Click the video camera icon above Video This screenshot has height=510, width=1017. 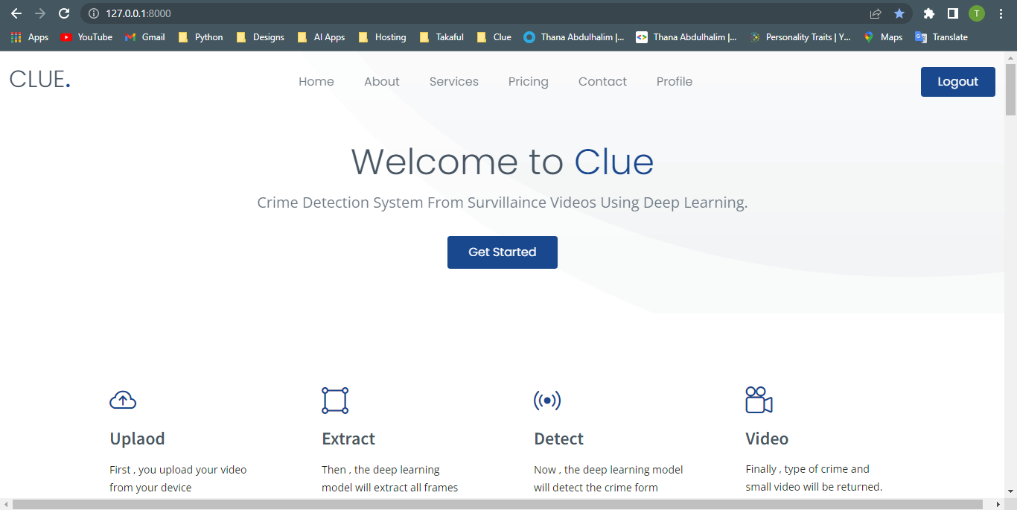[x=759, y=400]
